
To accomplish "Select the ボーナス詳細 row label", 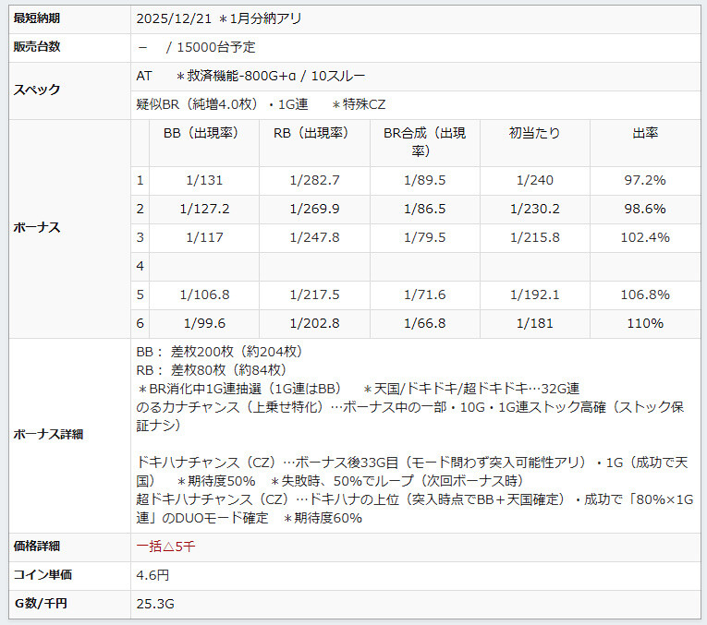I will tap(48, 435).
